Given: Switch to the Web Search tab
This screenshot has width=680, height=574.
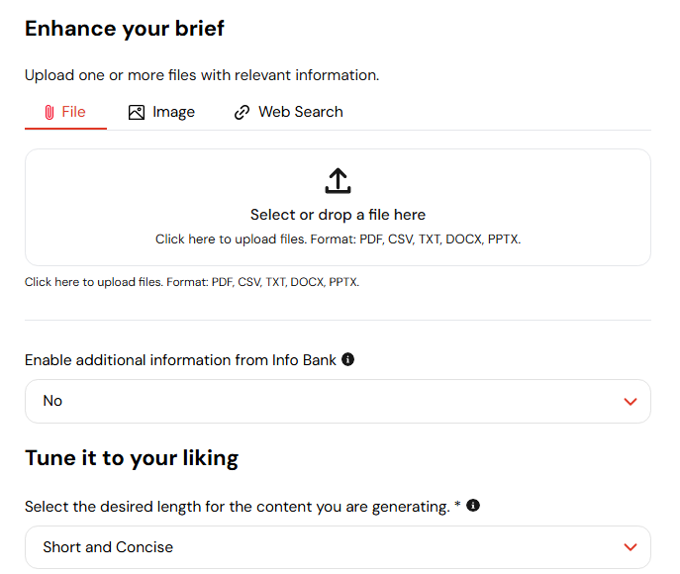Looking at the screenshot, I should click(288, 113).
